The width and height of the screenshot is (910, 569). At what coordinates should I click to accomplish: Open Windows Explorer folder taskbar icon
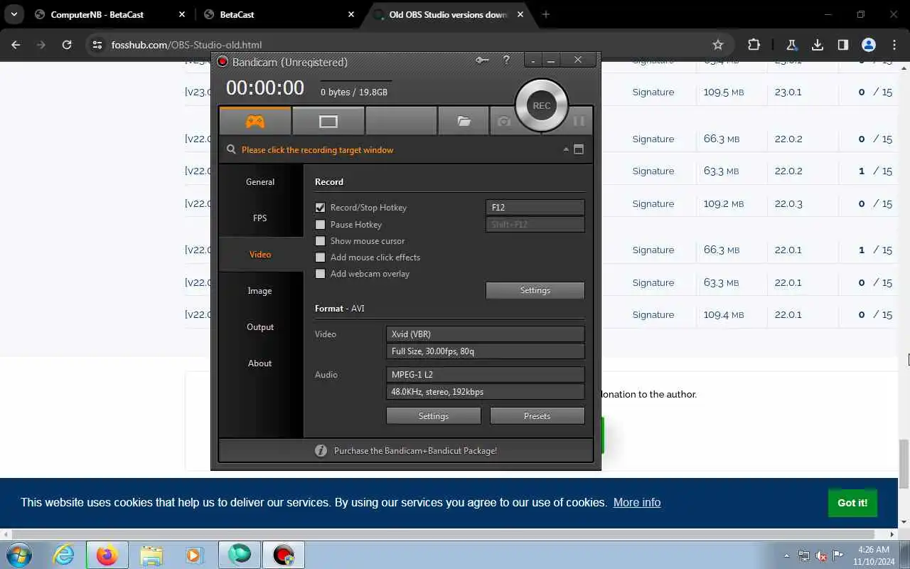(x=151, y=555)
